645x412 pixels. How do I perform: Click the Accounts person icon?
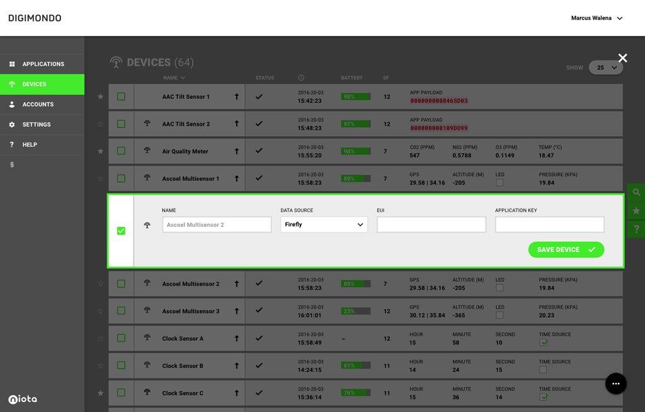(x=12, y=105)
